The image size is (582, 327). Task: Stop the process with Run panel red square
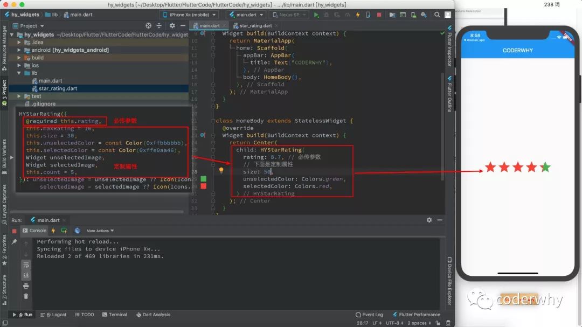(14, 231)
